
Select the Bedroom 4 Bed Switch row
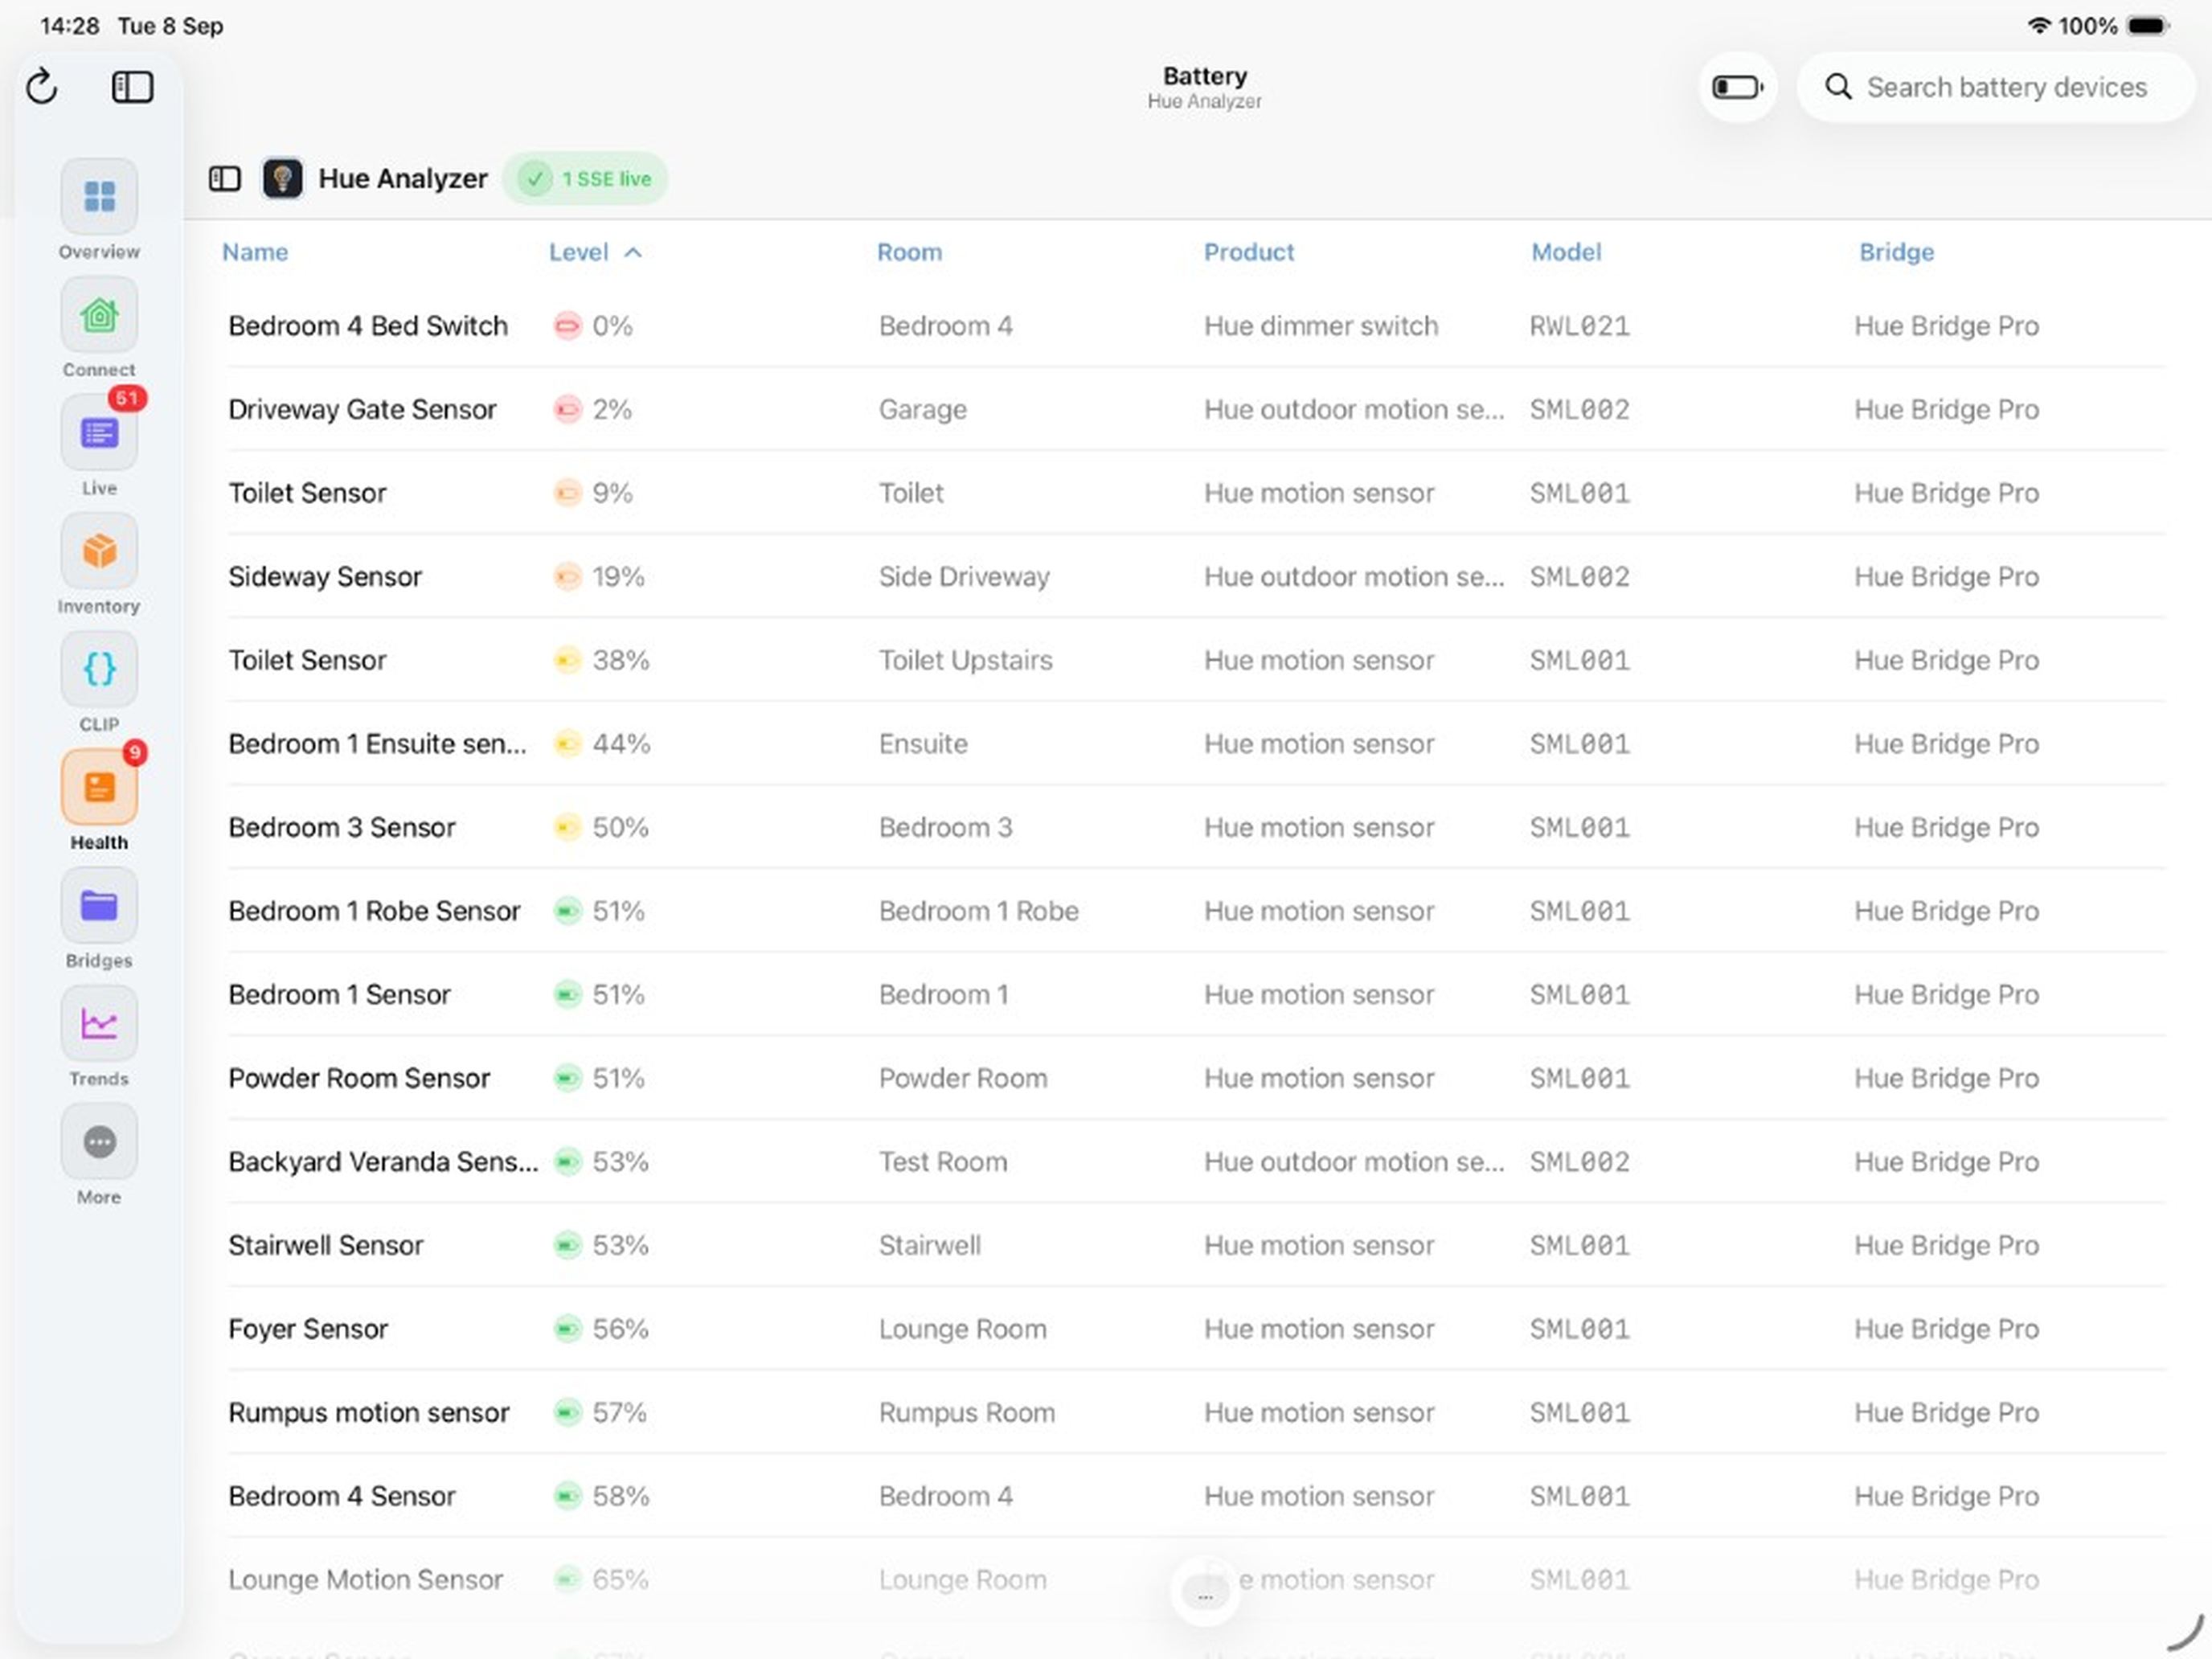pyautogui.click(x=1196, y=326)
